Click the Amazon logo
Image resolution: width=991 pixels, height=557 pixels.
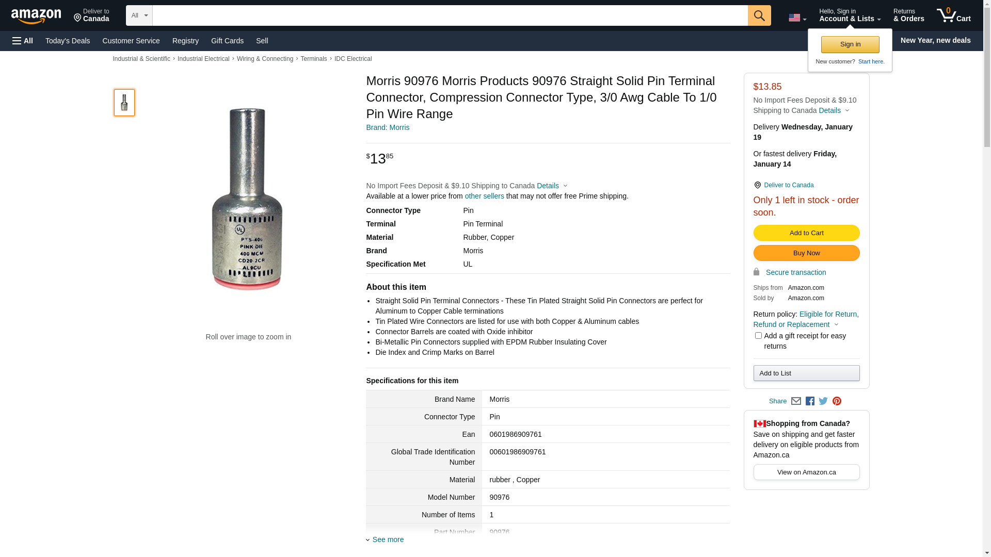coord(36,17)
